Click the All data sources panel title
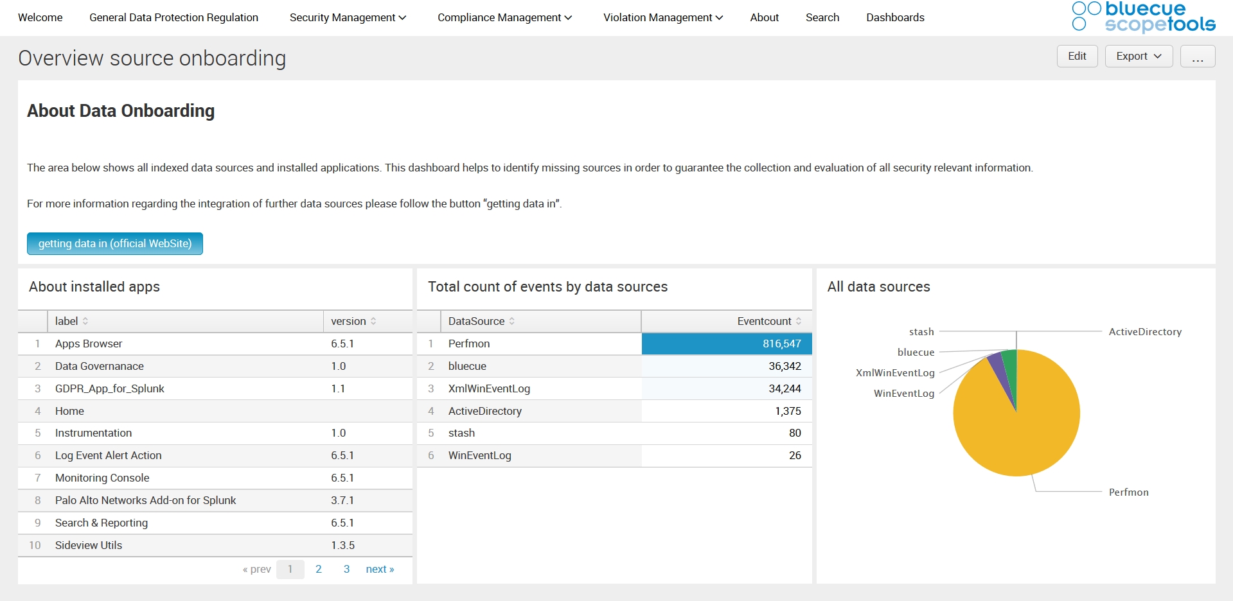The width and height of the screenshot is (1233, 601). pyautogui.click(x=878, y=287)
